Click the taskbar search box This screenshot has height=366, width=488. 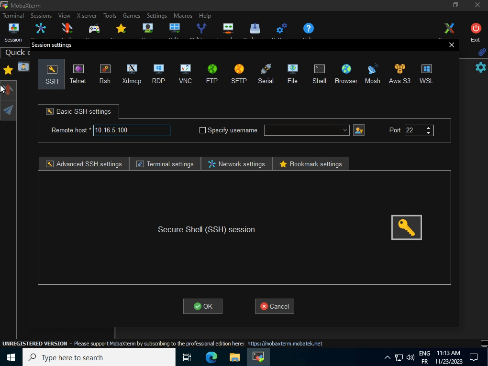click(x=99, y=357)
